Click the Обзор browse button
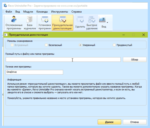Viewport: 150px width, 128px height. point(134,59)
